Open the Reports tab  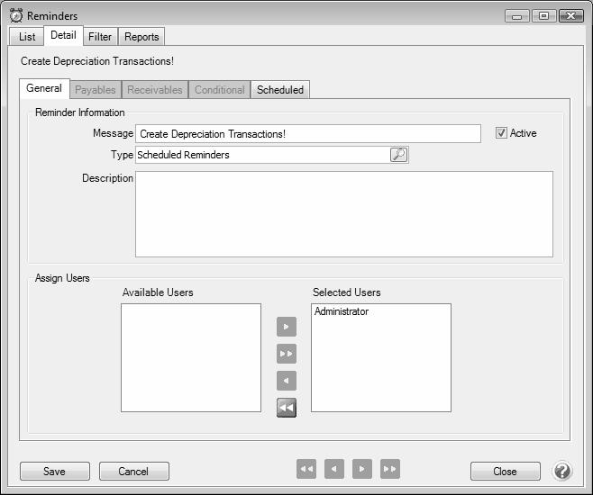tap(141, 37)
